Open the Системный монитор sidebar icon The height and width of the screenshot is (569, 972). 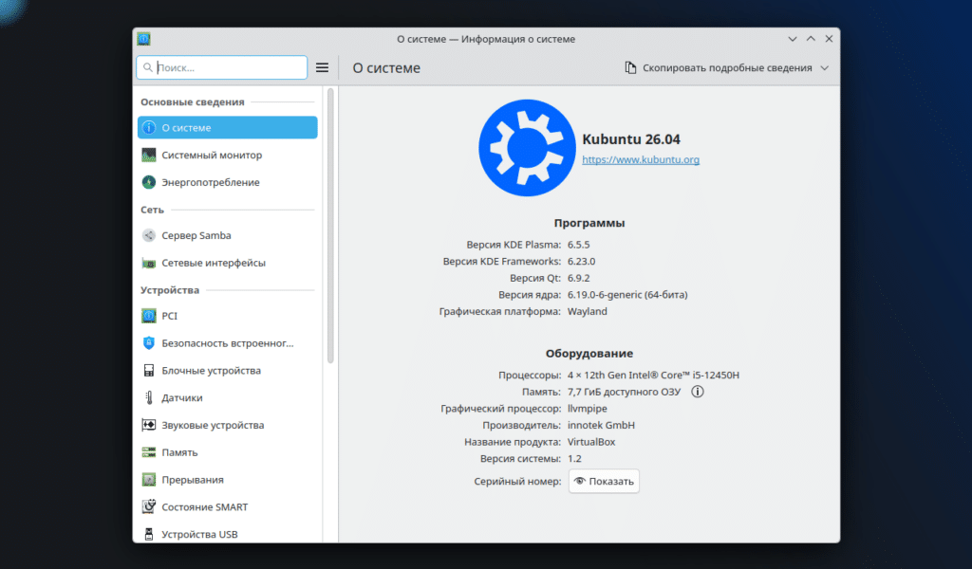click(x=149, y=155)
